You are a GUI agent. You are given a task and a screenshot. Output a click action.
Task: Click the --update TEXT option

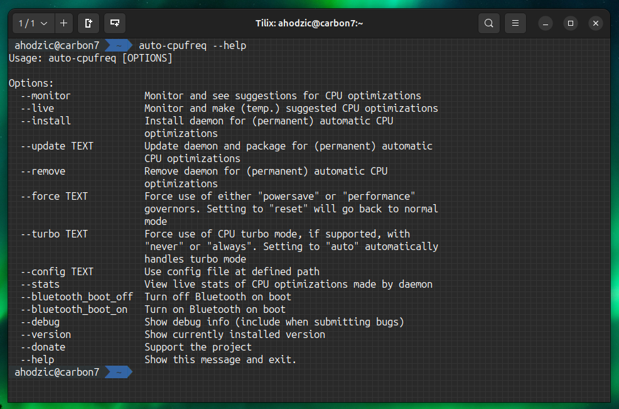point(57,146)
